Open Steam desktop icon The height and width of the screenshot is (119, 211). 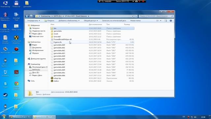[5, 96]
